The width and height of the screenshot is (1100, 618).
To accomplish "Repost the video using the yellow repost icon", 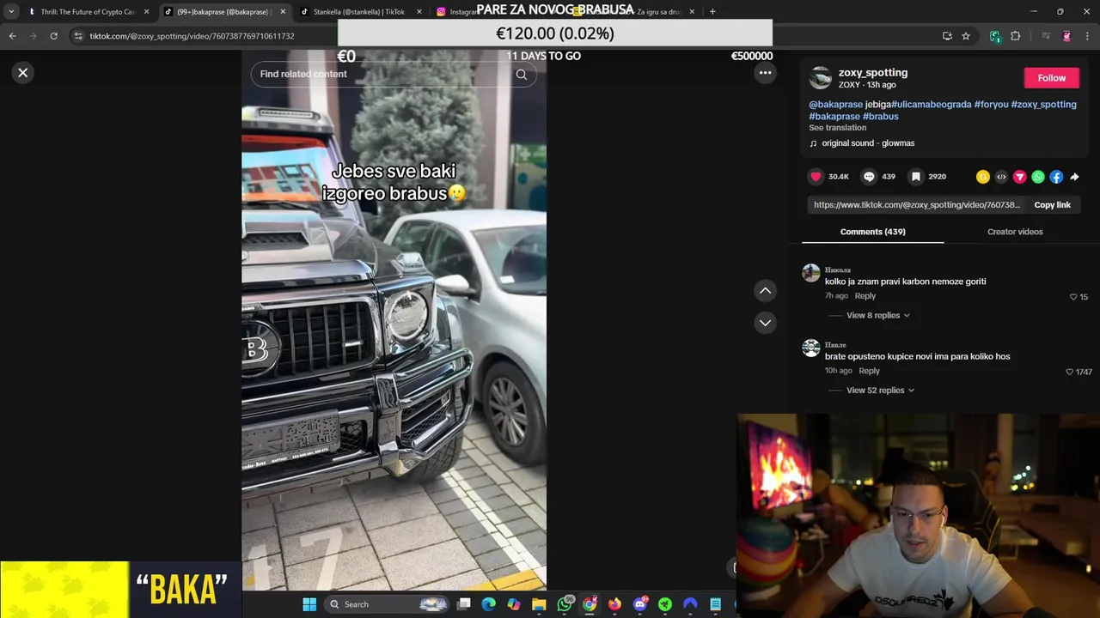I will coord(983,177).
